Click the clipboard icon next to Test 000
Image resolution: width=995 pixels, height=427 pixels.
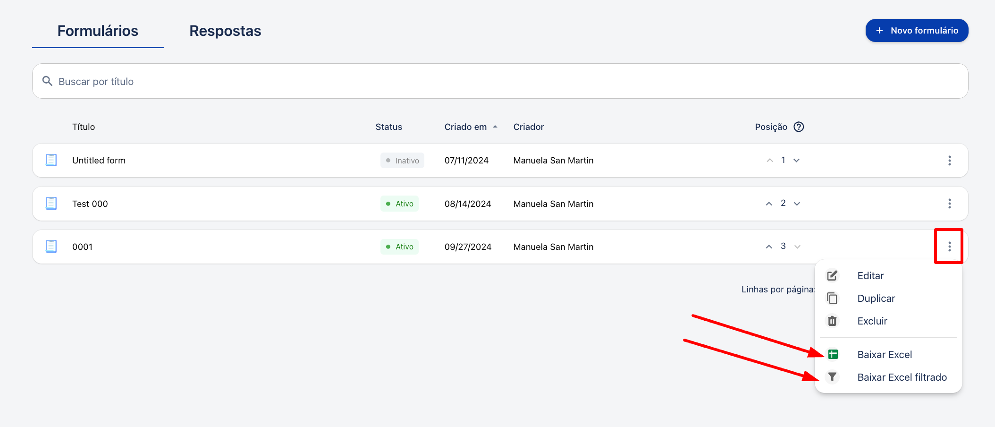[x=51, y=204]
